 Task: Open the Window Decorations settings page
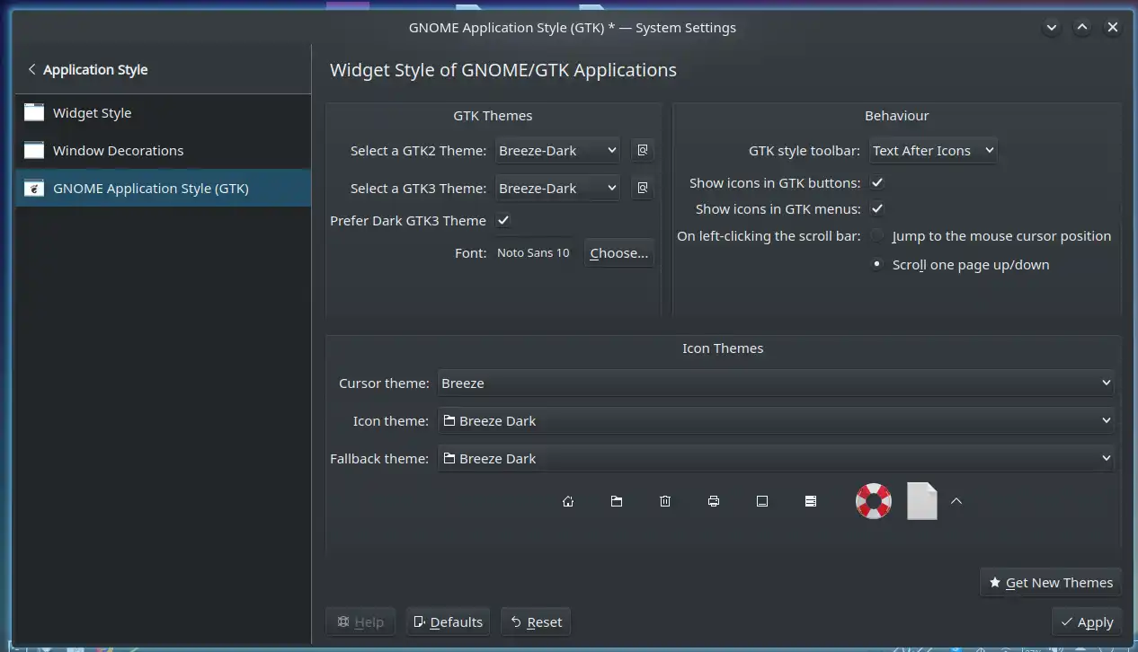[164, 151]
